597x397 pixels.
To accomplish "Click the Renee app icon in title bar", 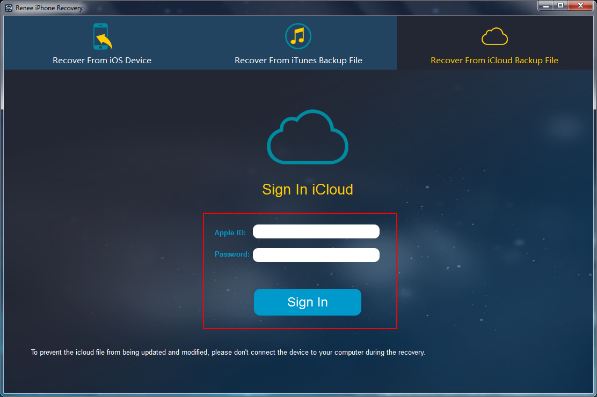I will (9, 8).
